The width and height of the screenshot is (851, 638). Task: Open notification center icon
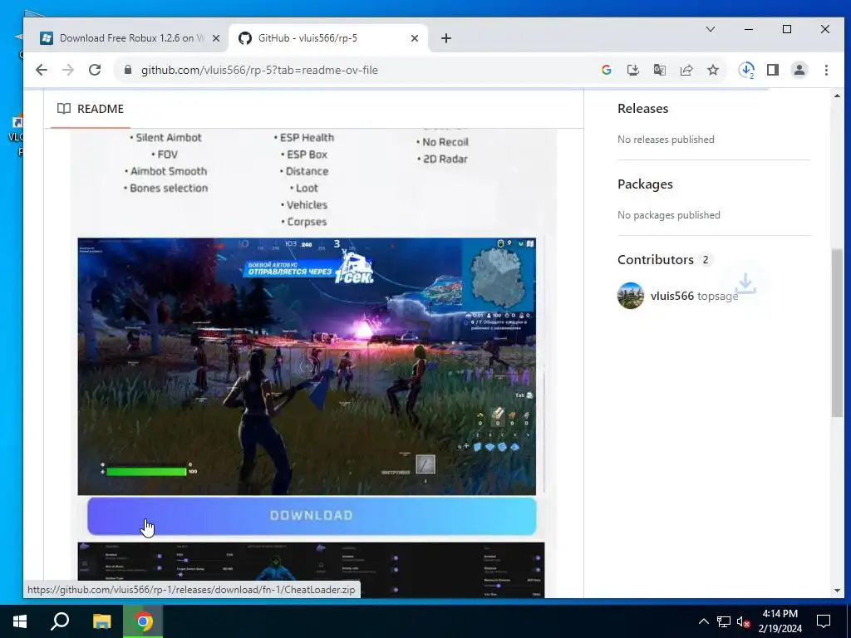tap(824, 621)
